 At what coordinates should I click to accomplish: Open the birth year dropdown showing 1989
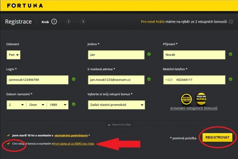click(58, 105)
